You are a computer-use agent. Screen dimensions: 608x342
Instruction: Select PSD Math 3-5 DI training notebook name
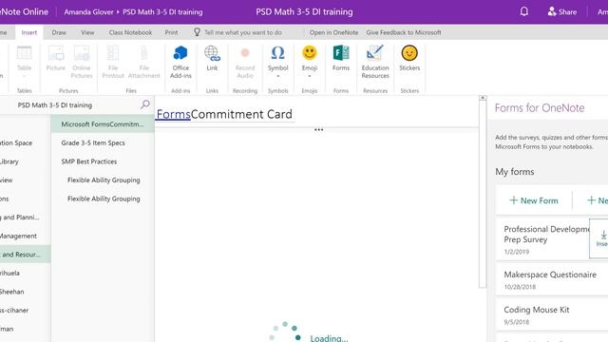tap(55, 105)
